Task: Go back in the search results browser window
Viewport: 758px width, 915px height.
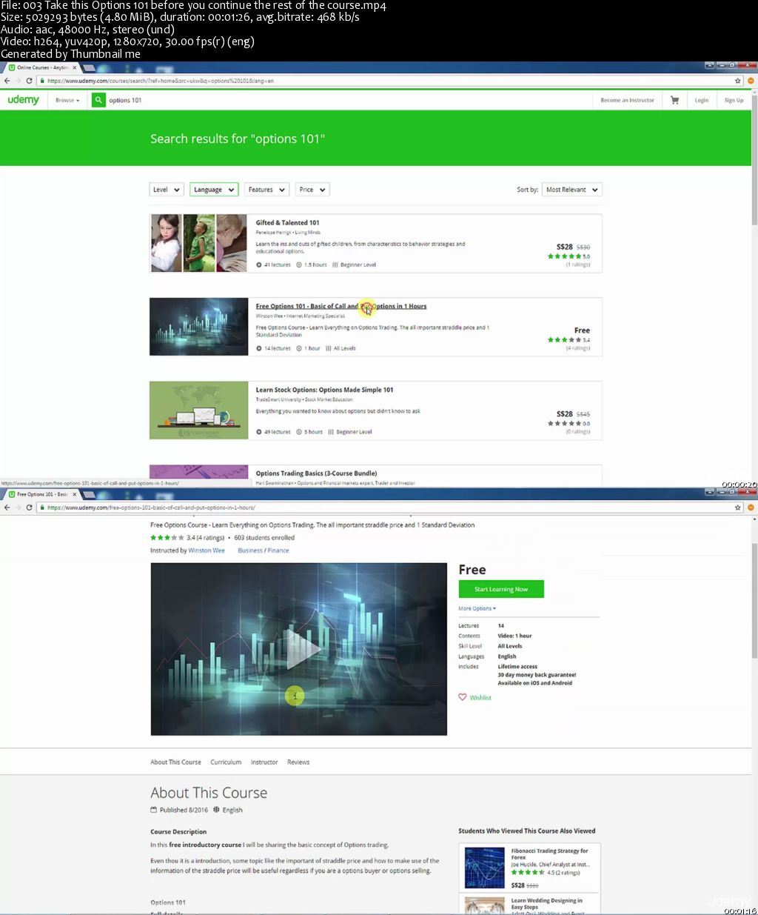Action: tap(7, 81)
